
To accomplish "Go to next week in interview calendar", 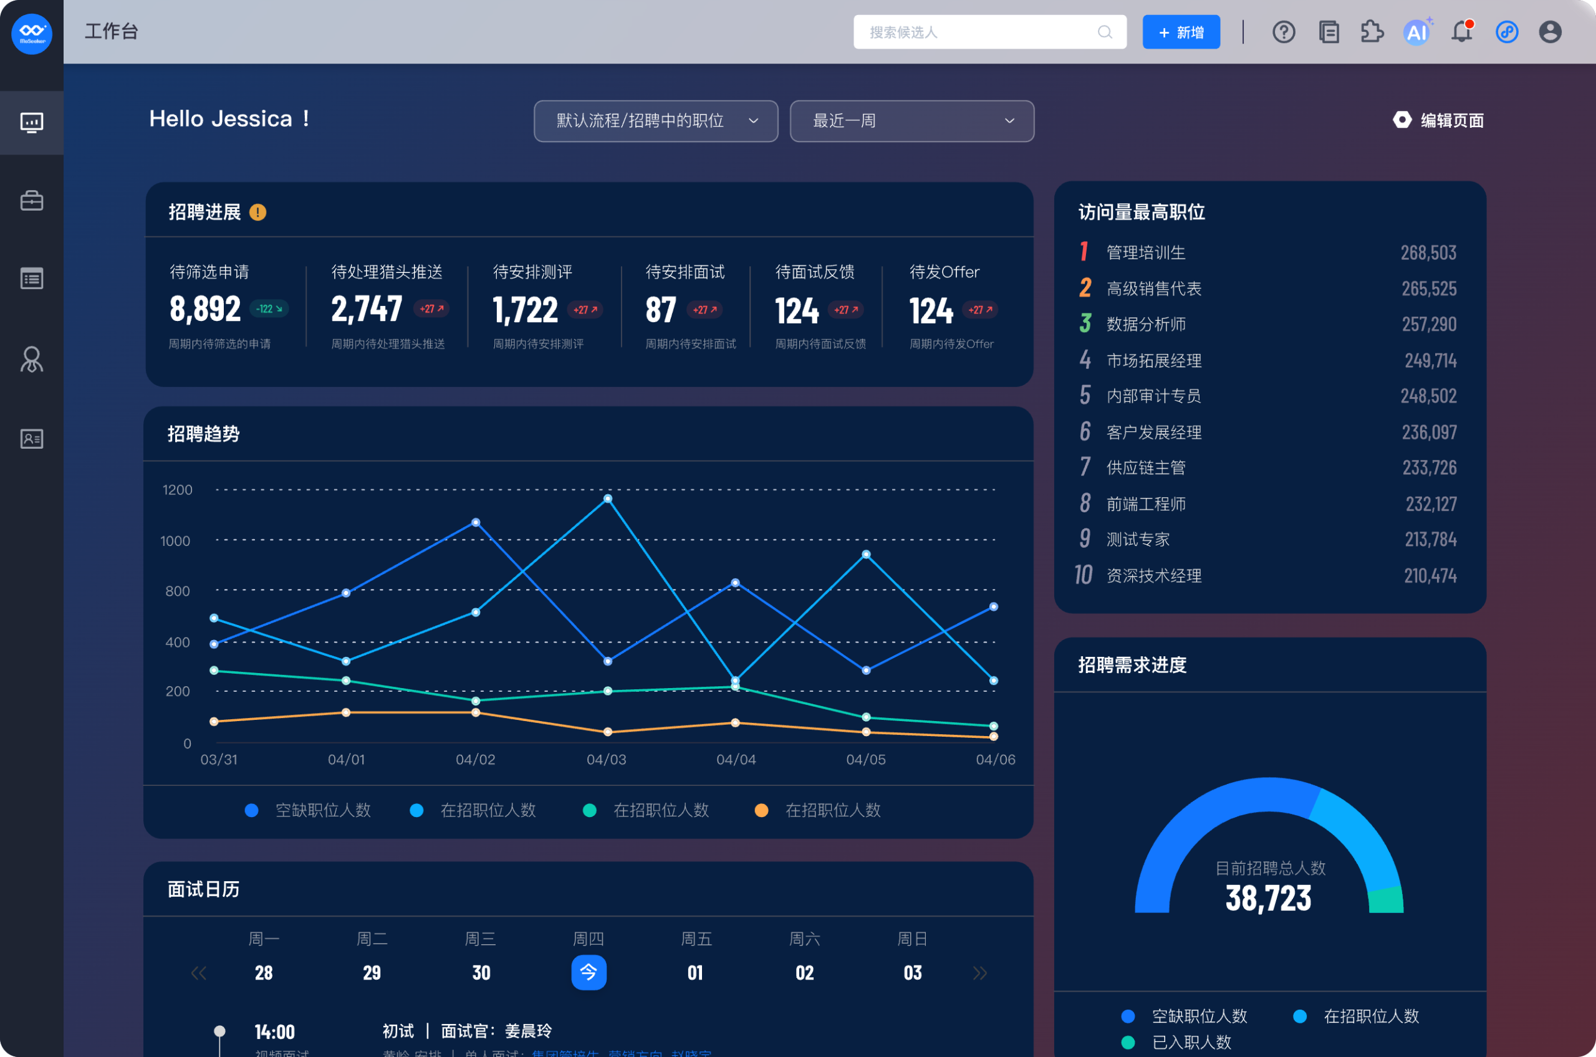I will pyautogui.click(x=979, y=973).
